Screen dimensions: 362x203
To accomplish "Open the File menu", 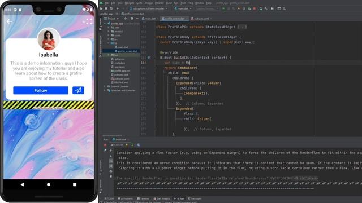I will point(106,3).
